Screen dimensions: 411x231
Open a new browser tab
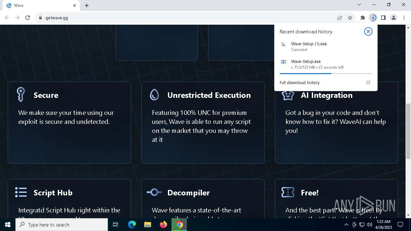pos(87,5)
